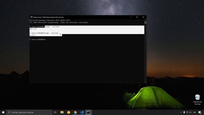Switch to Google Chrome on the taskbar
This screenshot has width=204, height=115.
click(75, 112)
